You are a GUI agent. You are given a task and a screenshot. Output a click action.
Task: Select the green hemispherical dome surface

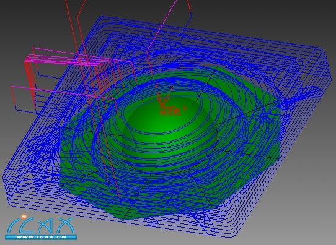tap(170, 135)
